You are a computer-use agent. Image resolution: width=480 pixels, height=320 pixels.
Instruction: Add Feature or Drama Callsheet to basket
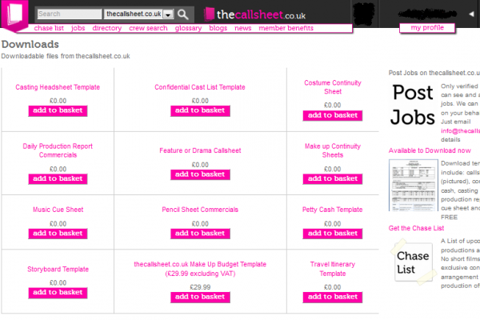[200, 174]
